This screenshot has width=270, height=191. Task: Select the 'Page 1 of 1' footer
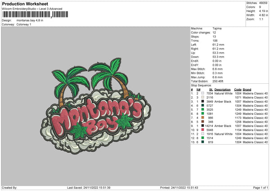tap(261, 187)
